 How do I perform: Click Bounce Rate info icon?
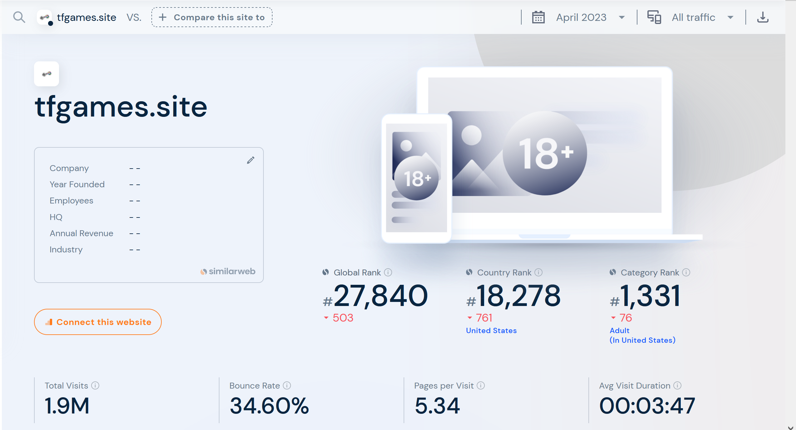(x=287, y=385)
